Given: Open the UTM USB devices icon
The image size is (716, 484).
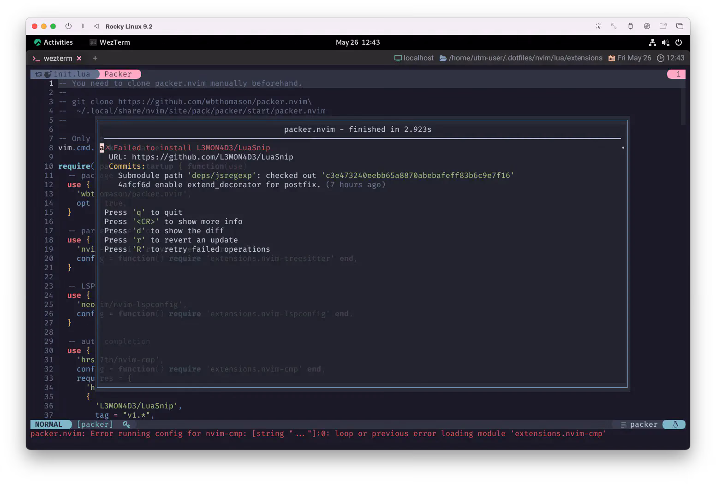Looking at the screenshot, I should point(630,26).
